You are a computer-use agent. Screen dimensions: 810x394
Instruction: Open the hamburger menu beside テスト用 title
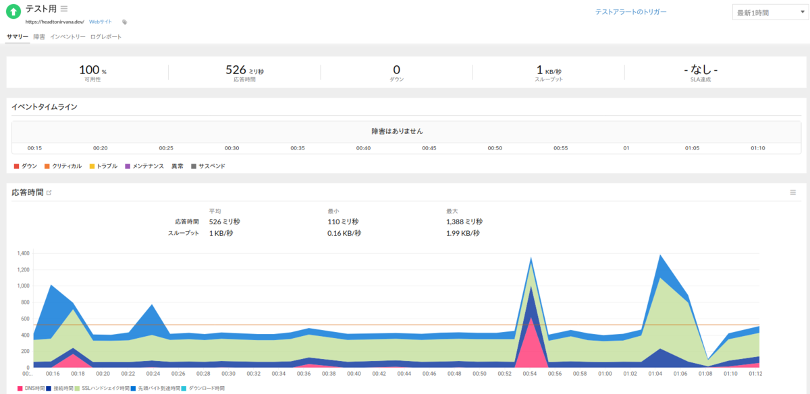[x=63, y=10]
